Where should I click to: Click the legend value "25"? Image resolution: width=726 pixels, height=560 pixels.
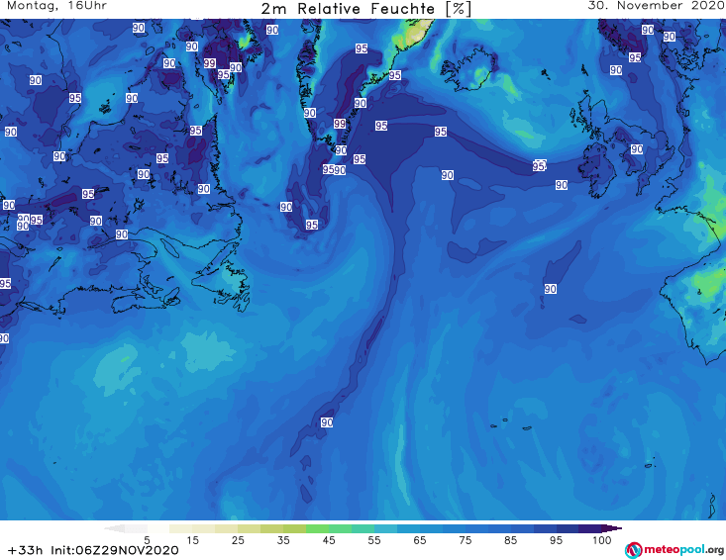(238, 540)
